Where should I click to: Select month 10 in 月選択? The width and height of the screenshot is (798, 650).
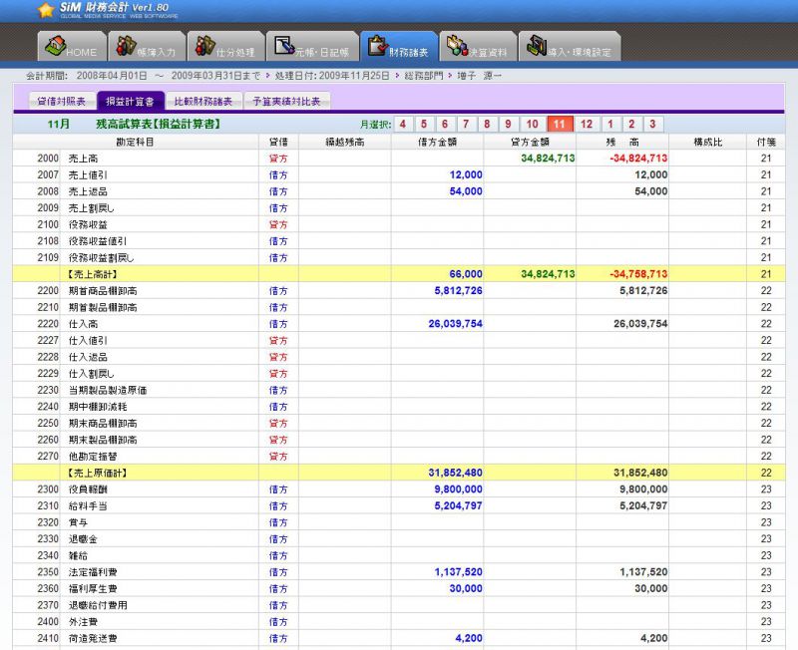pos(533,125)
